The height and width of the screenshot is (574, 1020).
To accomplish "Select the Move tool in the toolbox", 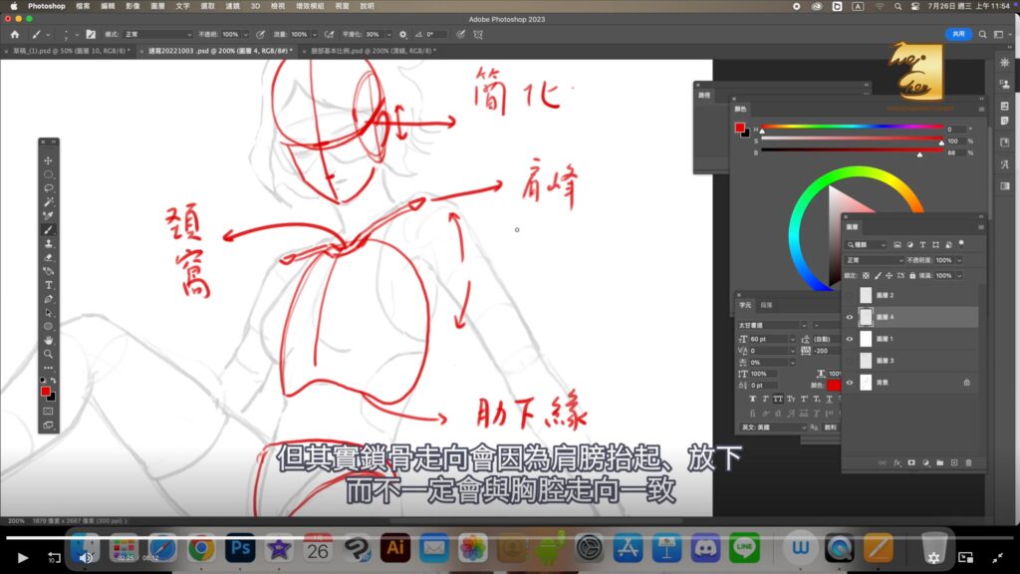I will click(48, 160).
